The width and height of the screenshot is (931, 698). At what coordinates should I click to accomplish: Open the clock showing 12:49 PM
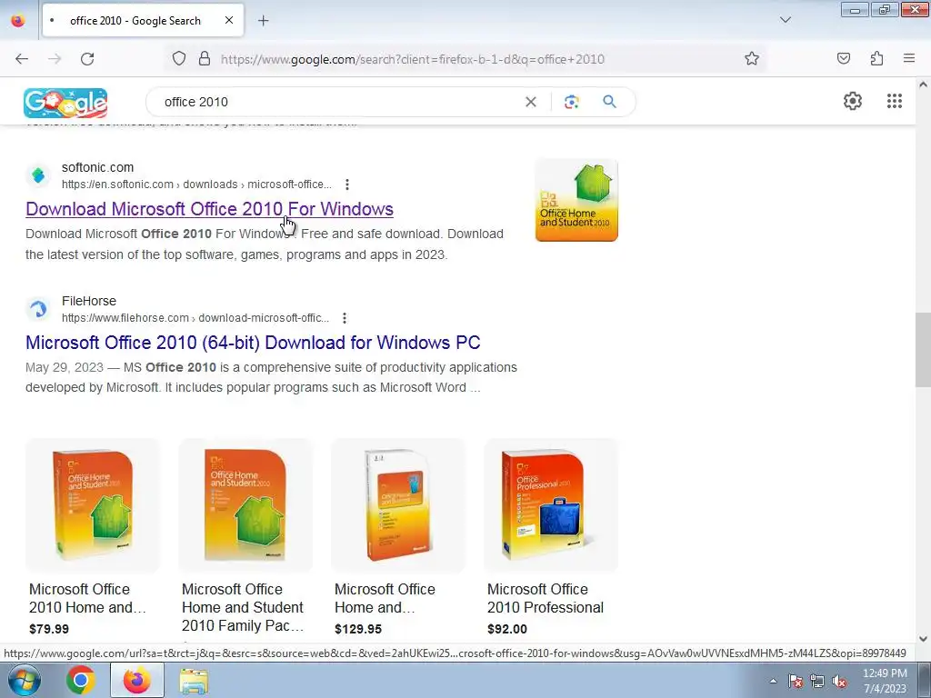pos(885,681)
